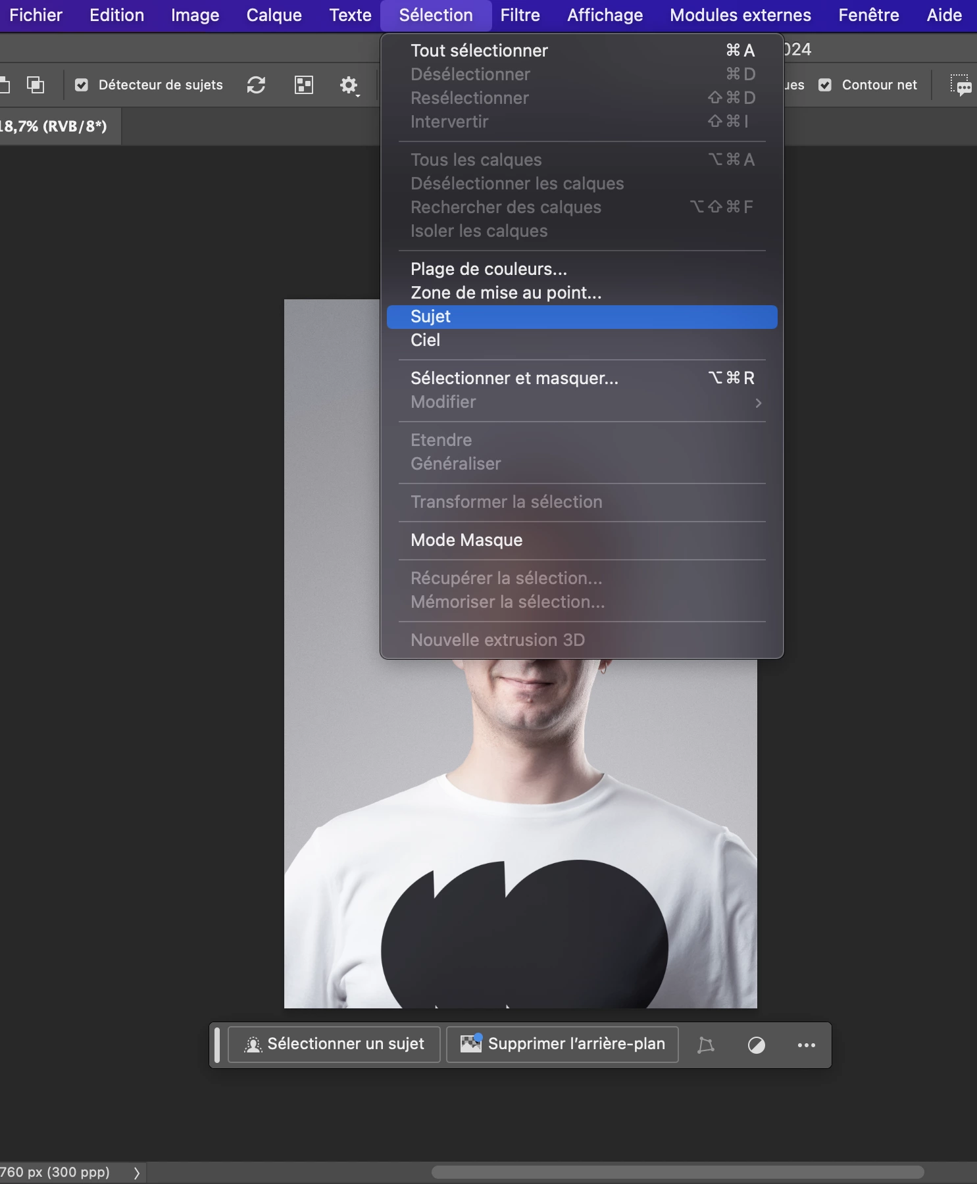977x1184 pixels.
Task: Click the intersect selection mode icon
Action: pyautogui.click(x=35, y=85)
